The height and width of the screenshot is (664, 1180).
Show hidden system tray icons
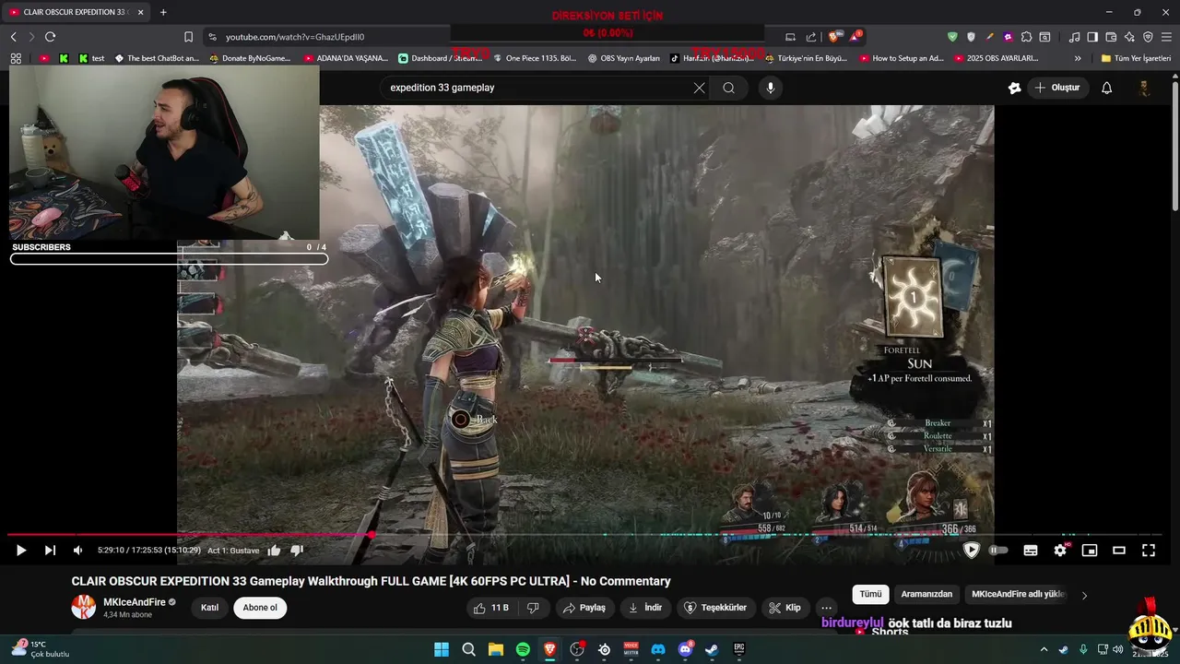[1044, 649]
